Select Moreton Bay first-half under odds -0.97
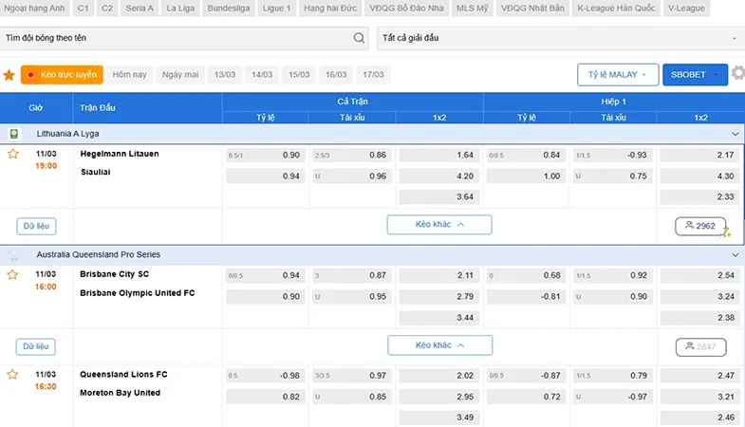The image size is (745, 427). pos(613,397)
